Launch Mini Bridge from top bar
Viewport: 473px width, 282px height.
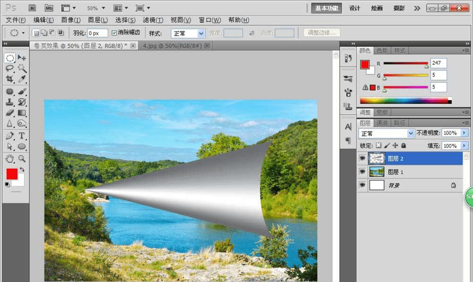tap(49, 8)
